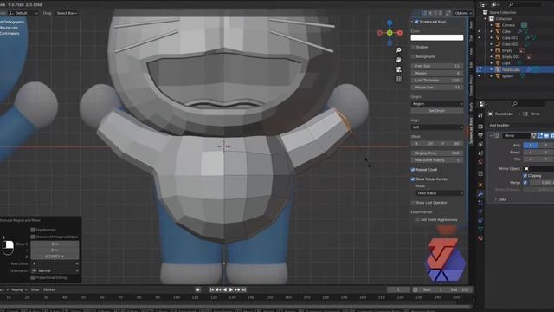Click the Camera object icon in Outliner
Image resolution: width=554 pixels, height=312 pixels.
click(498, 25)
